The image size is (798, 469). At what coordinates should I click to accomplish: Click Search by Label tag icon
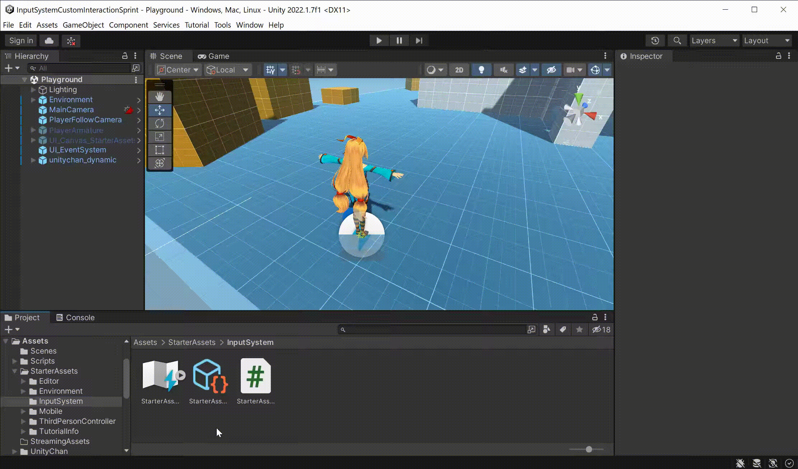(563, 330)
